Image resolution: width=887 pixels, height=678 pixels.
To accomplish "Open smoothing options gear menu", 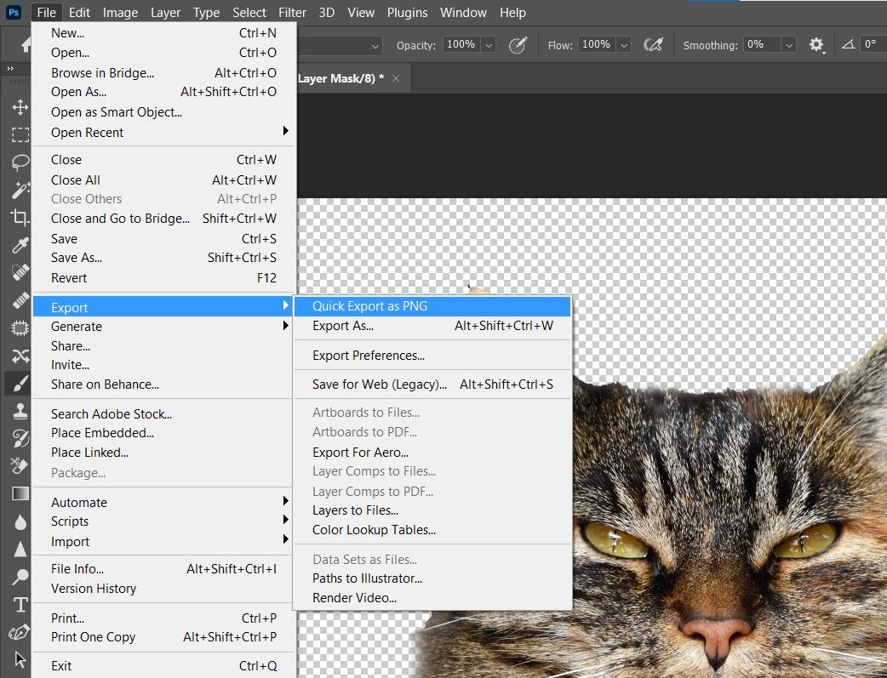I will point(816,45).
